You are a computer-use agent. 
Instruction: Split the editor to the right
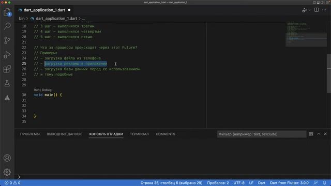pos(317,10)
